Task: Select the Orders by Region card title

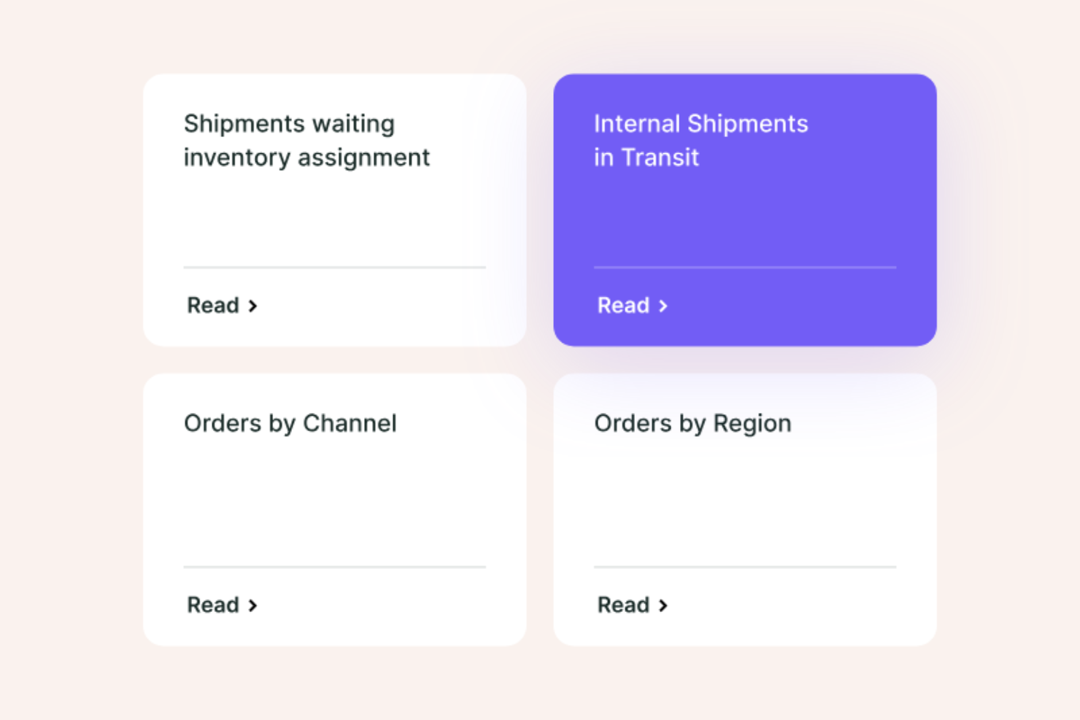Action: click(x=693, y=423)
